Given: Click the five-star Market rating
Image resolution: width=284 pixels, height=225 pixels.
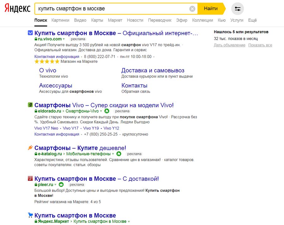Looking at the screenshot, I should tap(47, 62).
